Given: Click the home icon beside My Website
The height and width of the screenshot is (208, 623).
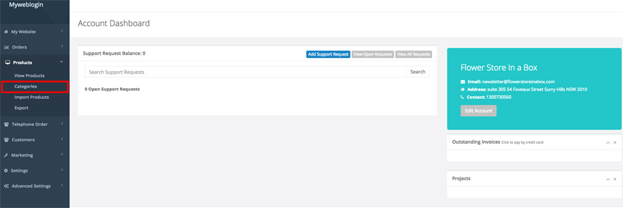Looking at the screenshot, I should click(x=6, y=32).
